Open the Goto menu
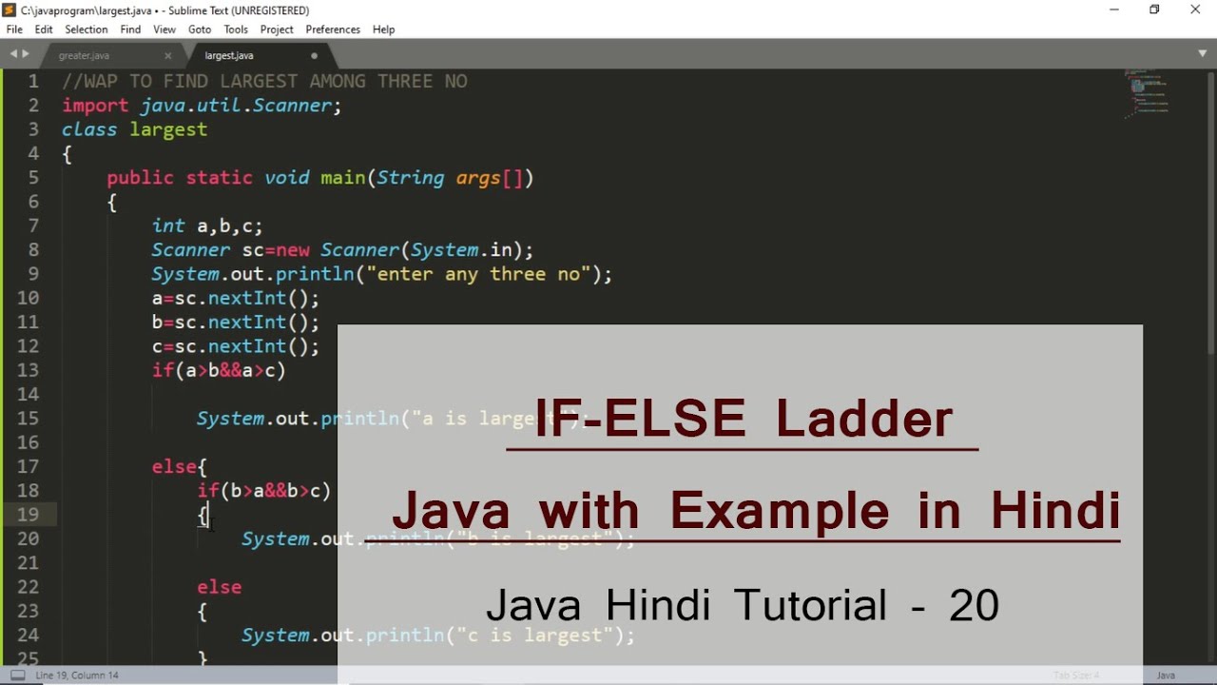 200,29
